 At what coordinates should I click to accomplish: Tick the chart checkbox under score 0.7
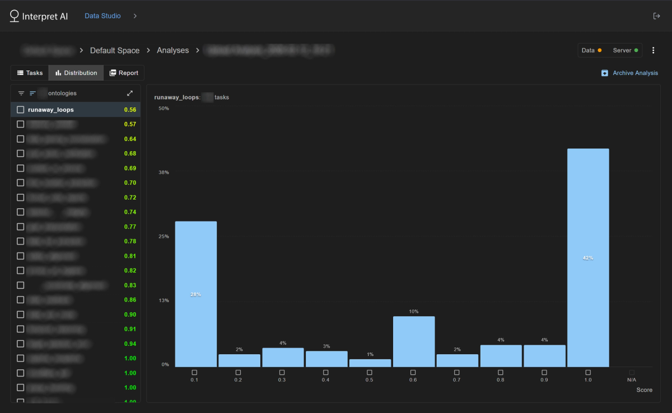pos(457,372)
